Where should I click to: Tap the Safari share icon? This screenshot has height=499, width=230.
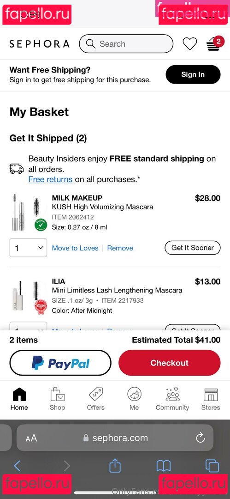click(115, 466)
